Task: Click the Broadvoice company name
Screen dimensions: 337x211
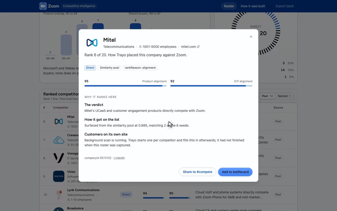Action: click(x=75, y=208)
